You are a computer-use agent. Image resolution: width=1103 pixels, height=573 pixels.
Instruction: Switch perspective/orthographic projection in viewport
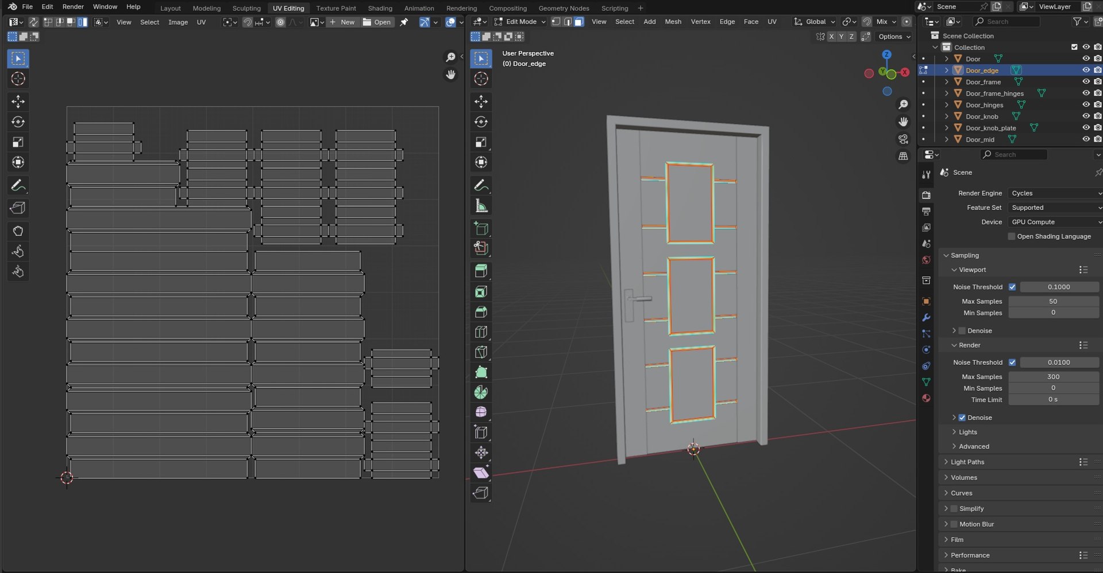point(903,156)
